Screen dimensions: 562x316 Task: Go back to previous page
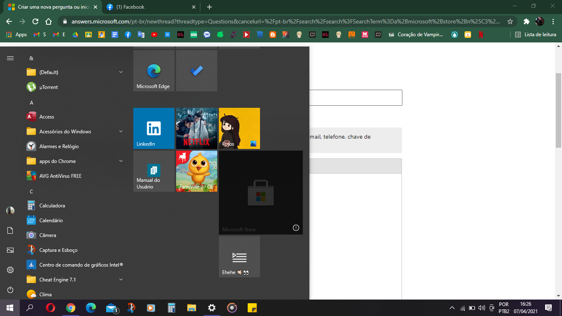click(9, 21)
